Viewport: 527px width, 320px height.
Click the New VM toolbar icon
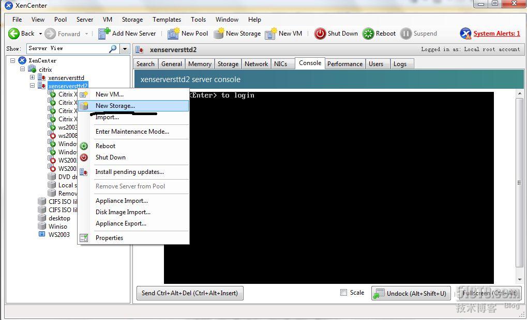[270, 34]
